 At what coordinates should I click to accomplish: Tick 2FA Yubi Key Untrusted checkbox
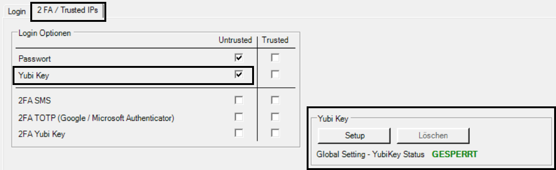click(x=239, y=133)
